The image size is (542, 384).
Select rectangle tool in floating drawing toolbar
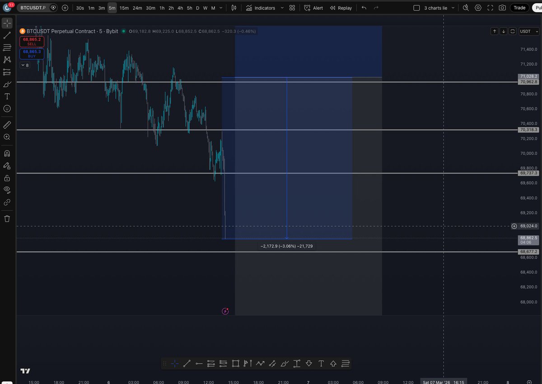coord(235,363)
